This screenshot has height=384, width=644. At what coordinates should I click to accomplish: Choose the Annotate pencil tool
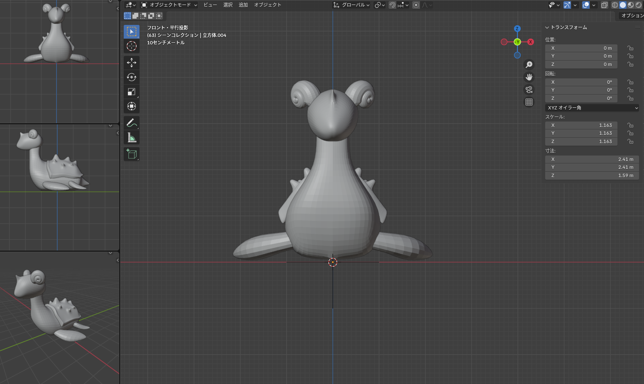click(x=132, y=123)
